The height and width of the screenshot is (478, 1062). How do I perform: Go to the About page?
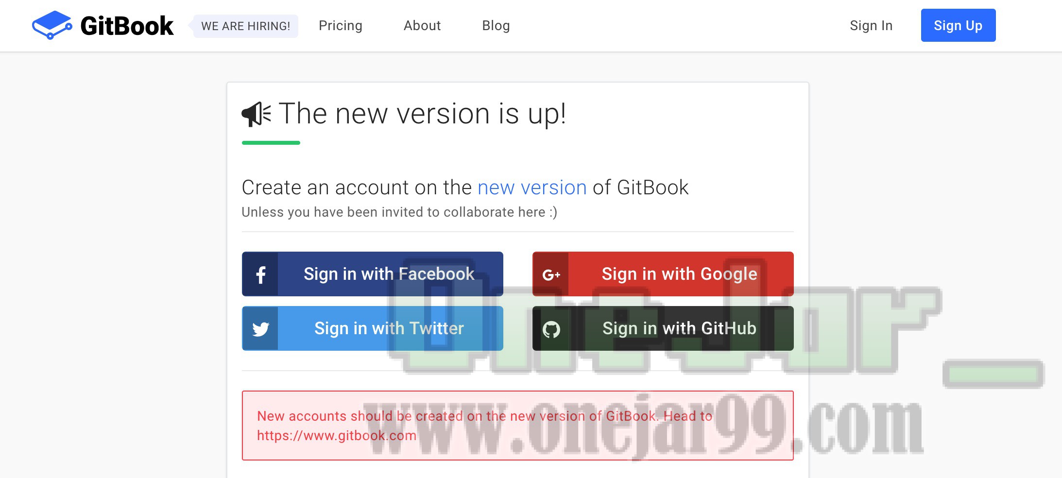[422, 26]
